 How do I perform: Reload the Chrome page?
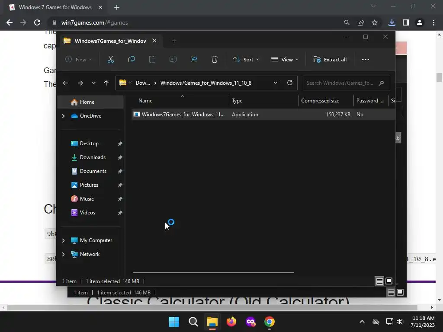click(x=37, y=22)
